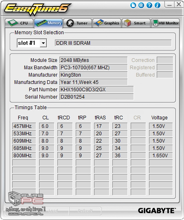This screenshot has width=184, height=220.
Task: Click the Serial Number 'D2B01254'
Action: click(x=96, y=97)
